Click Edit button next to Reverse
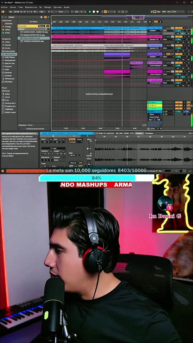The width and height of the screenshot is (193, 343). (x=80, y=163)
